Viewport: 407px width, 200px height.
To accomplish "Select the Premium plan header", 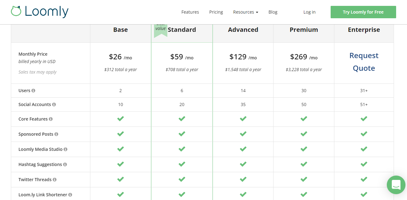I will pyautogui.click(x=304, y=30).
